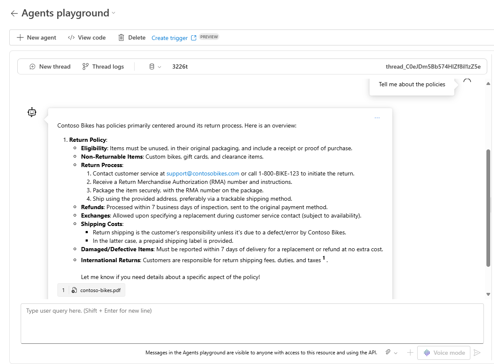Screen dimensions: 494x364
Task: Click the send arrow icon
Action: (x=477, y=353)
